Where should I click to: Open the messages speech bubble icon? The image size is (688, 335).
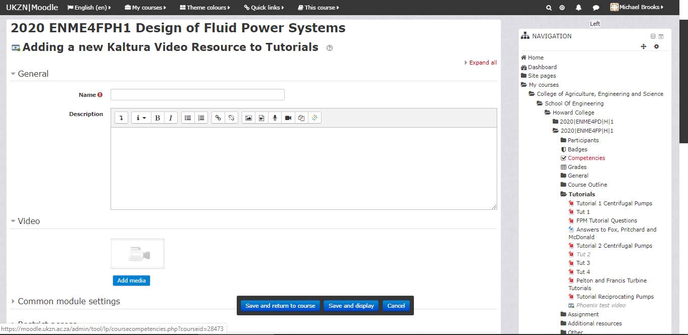click(596, 8)
